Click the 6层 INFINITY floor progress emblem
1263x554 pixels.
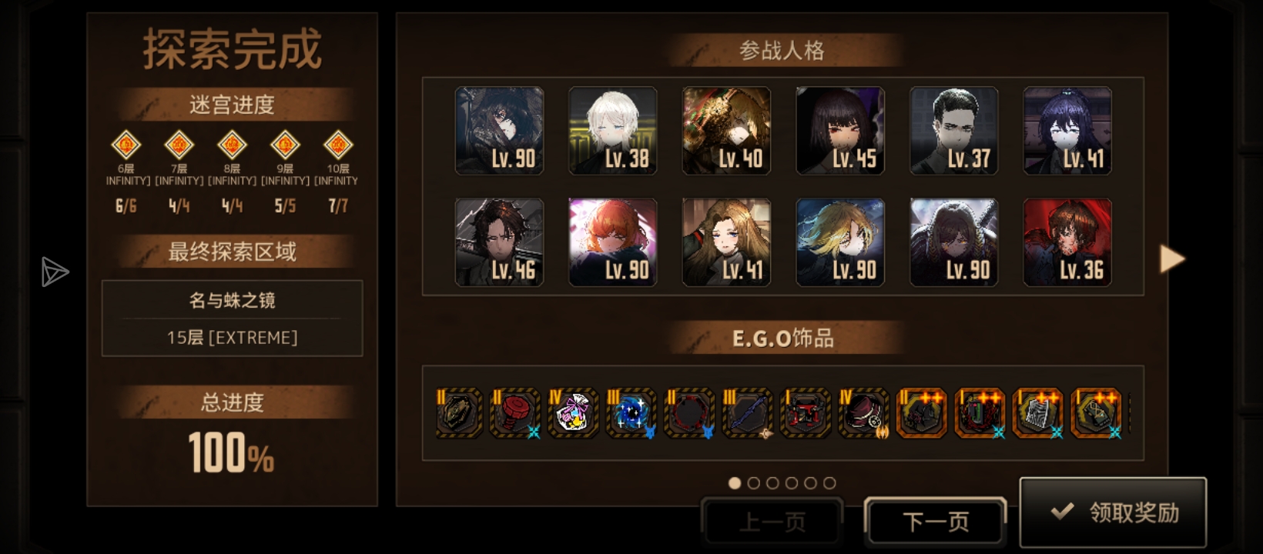point(126,145)
